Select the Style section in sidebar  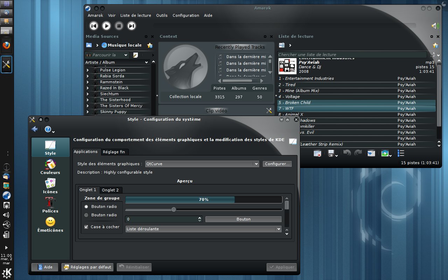tap(50, 147)
